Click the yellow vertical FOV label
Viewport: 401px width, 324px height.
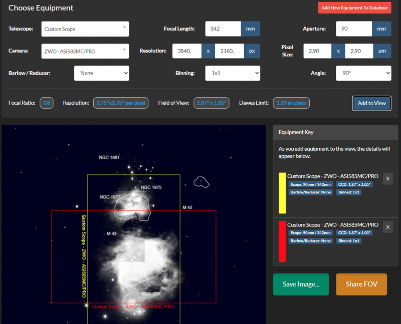pos(84,256)
